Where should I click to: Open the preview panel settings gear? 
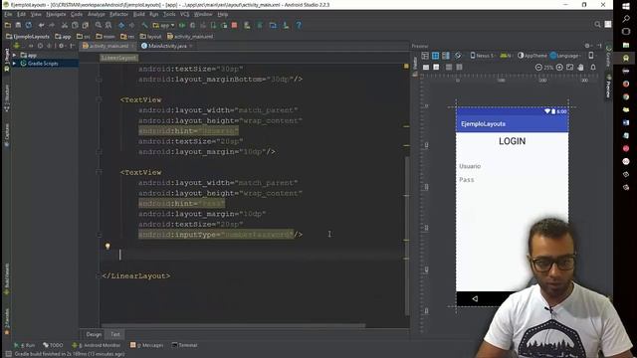587,46
